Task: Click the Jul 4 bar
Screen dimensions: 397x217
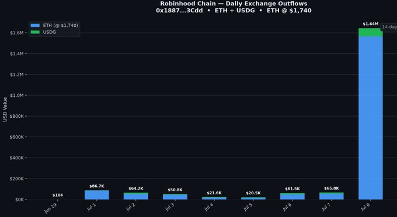Action: click(x=214, y=198)
